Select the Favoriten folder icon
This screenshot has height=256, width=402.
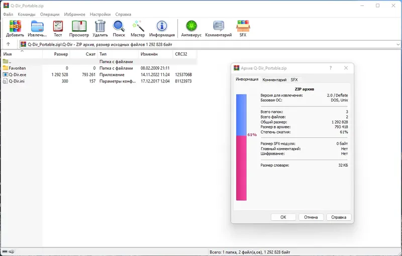[6, 68]
